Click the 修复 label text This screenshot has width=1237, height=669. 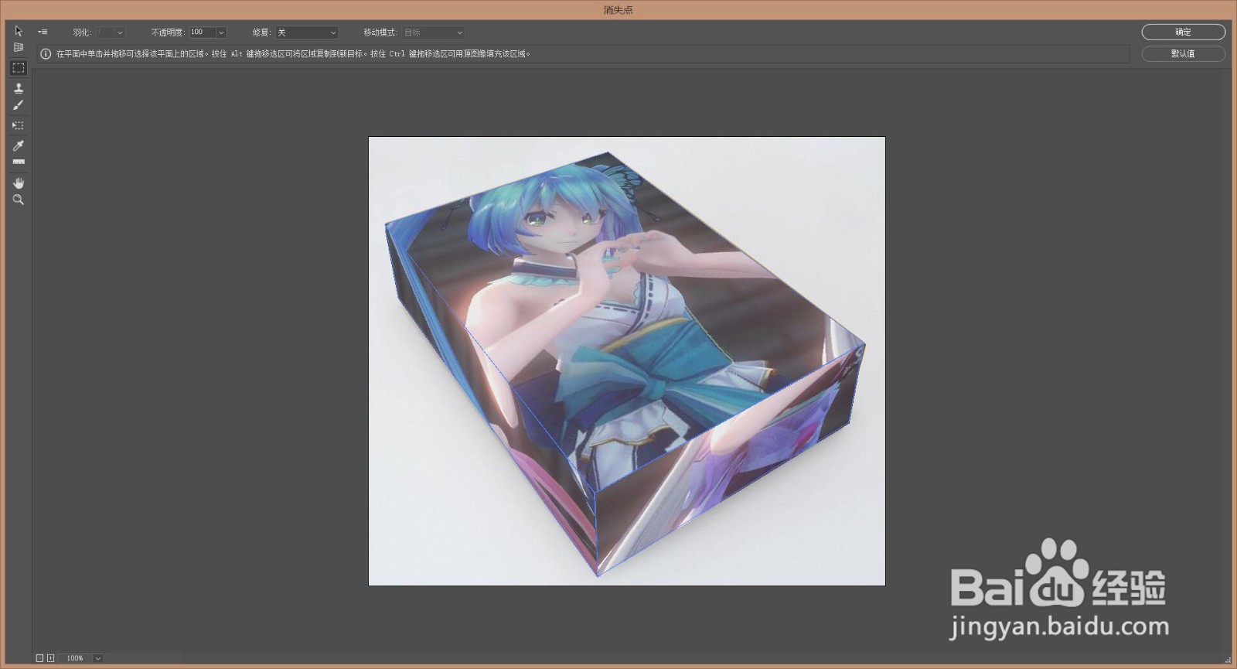coord(261,32)
